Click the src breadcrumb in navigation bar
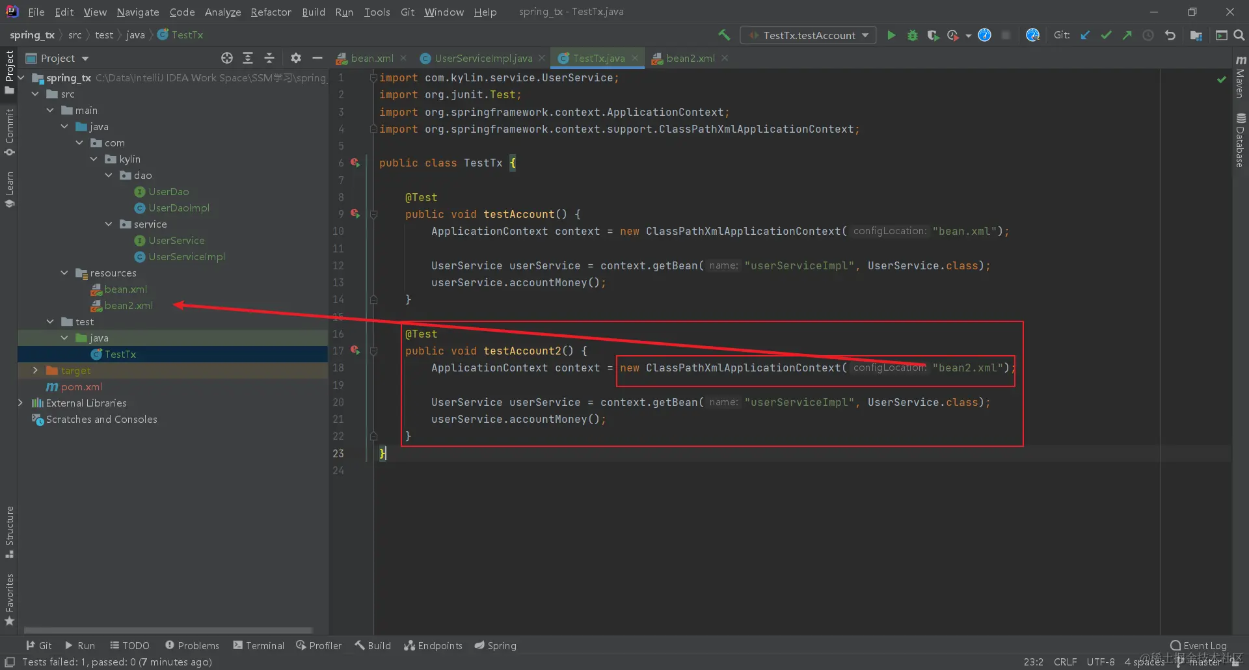The height and width of the screenshot is (670, 1249). (x=75, y=35)
